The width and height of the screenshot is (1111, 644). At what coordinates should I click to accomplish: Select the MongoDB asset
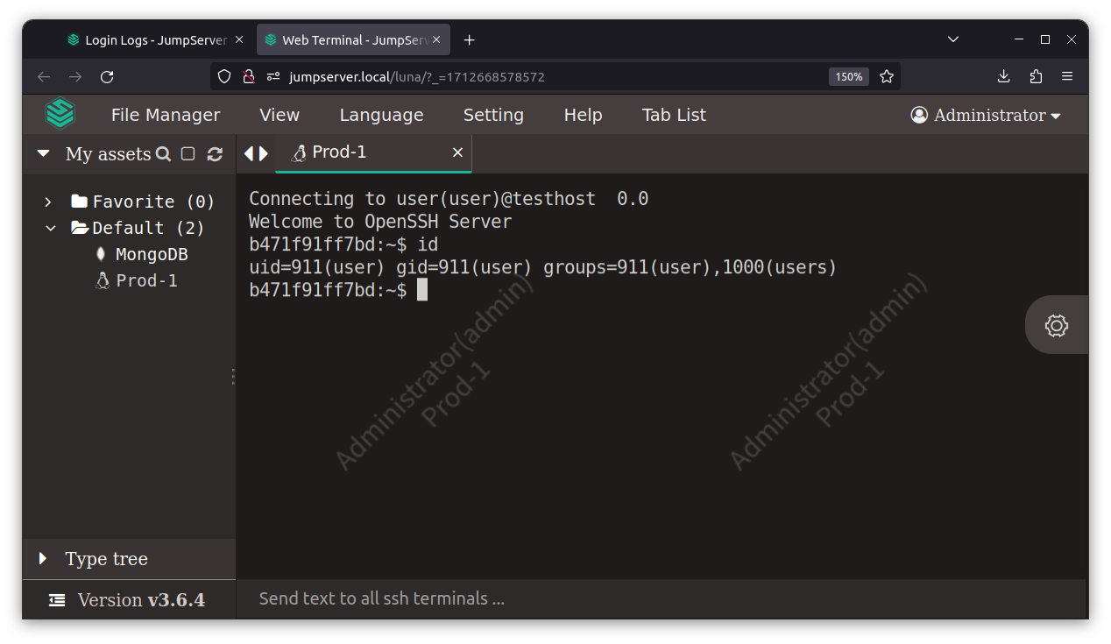[151, 255]
